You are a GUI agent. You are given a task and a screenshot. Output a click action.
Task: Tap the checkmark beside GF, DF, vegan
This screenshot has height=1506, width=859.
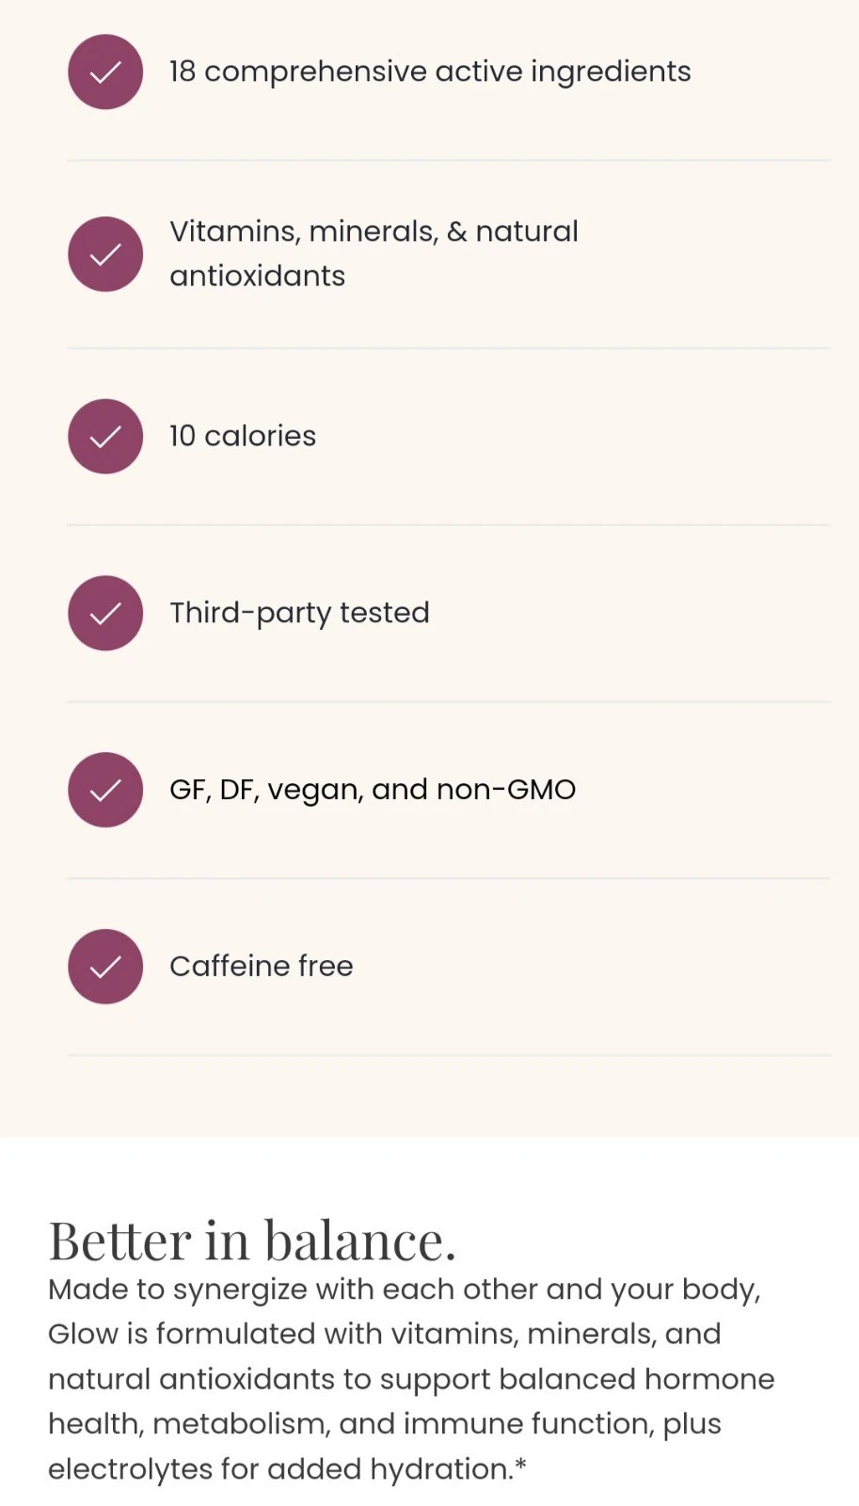point(105,790)
